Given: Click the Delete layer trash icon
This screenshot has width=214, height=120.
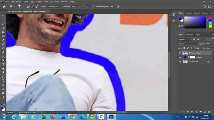Looking at the screenshot, I should [x=209, y=112].
